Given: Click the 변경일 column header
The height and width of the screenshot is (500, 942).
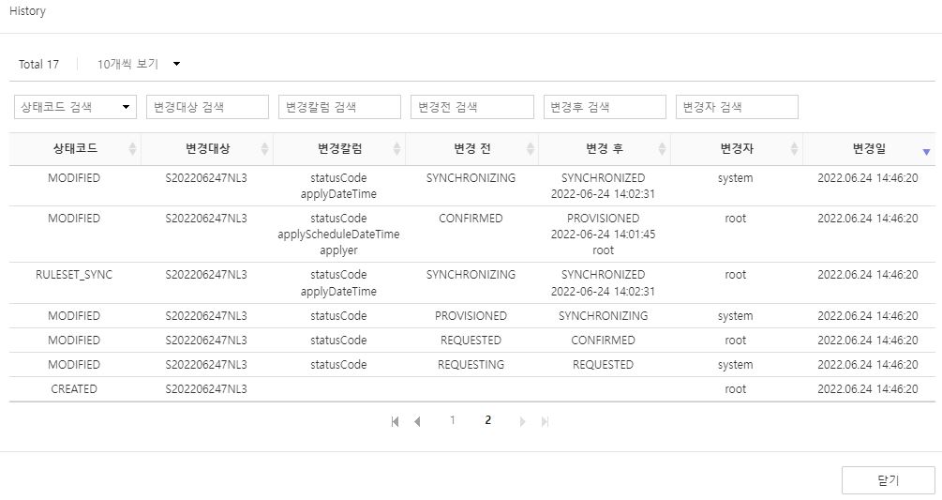Looking at the screenshot, I should point(869,149).
